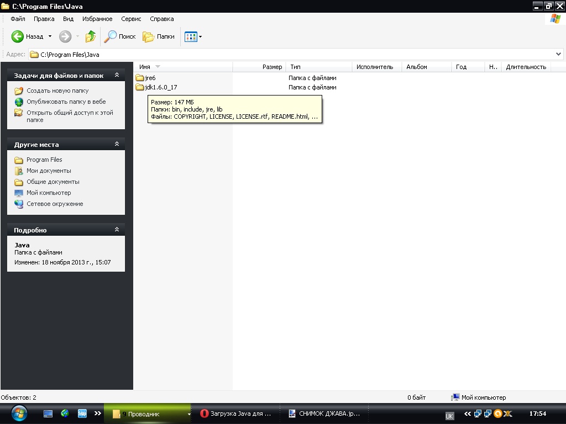Click Опубликовать папку в вебе link
Image resolution: width=566 pixels, height=424 pixels.
pyautogui.click(x=66, y=102)
